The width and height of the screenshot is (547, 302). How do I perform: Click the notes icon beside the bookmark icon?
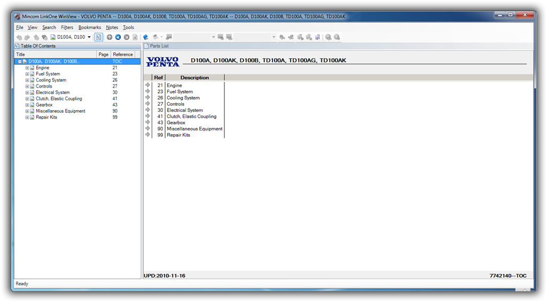(155, 37)
